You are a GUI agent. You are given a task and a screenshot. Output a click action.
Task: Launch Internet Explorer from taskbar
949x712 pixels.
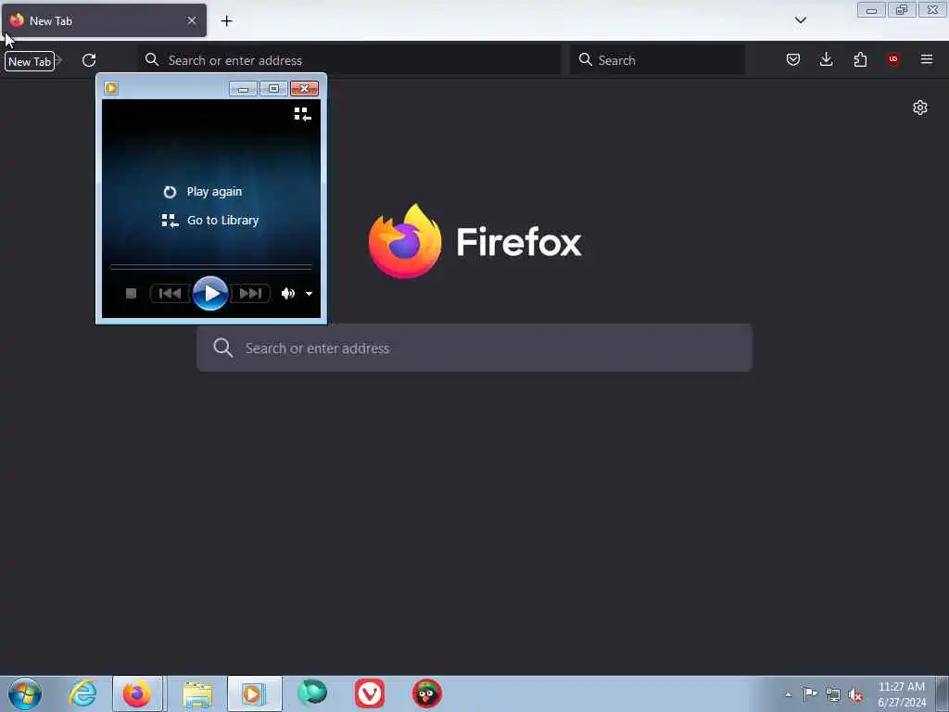tap(82, 693)
